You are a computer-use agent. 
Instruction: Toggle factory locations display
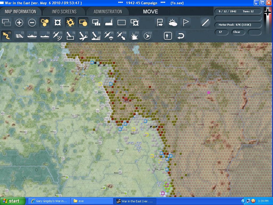coord(109,23)
